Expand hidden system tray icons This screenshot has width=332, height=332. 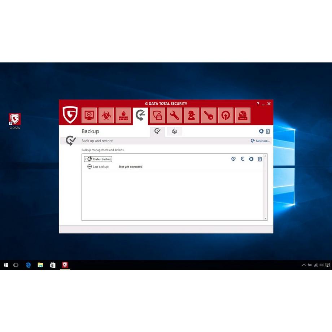click(303, 265)
